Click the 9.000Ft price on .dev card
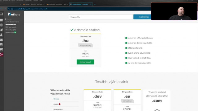The height and width of the screenshot is (111, 198). click(97, 105)
